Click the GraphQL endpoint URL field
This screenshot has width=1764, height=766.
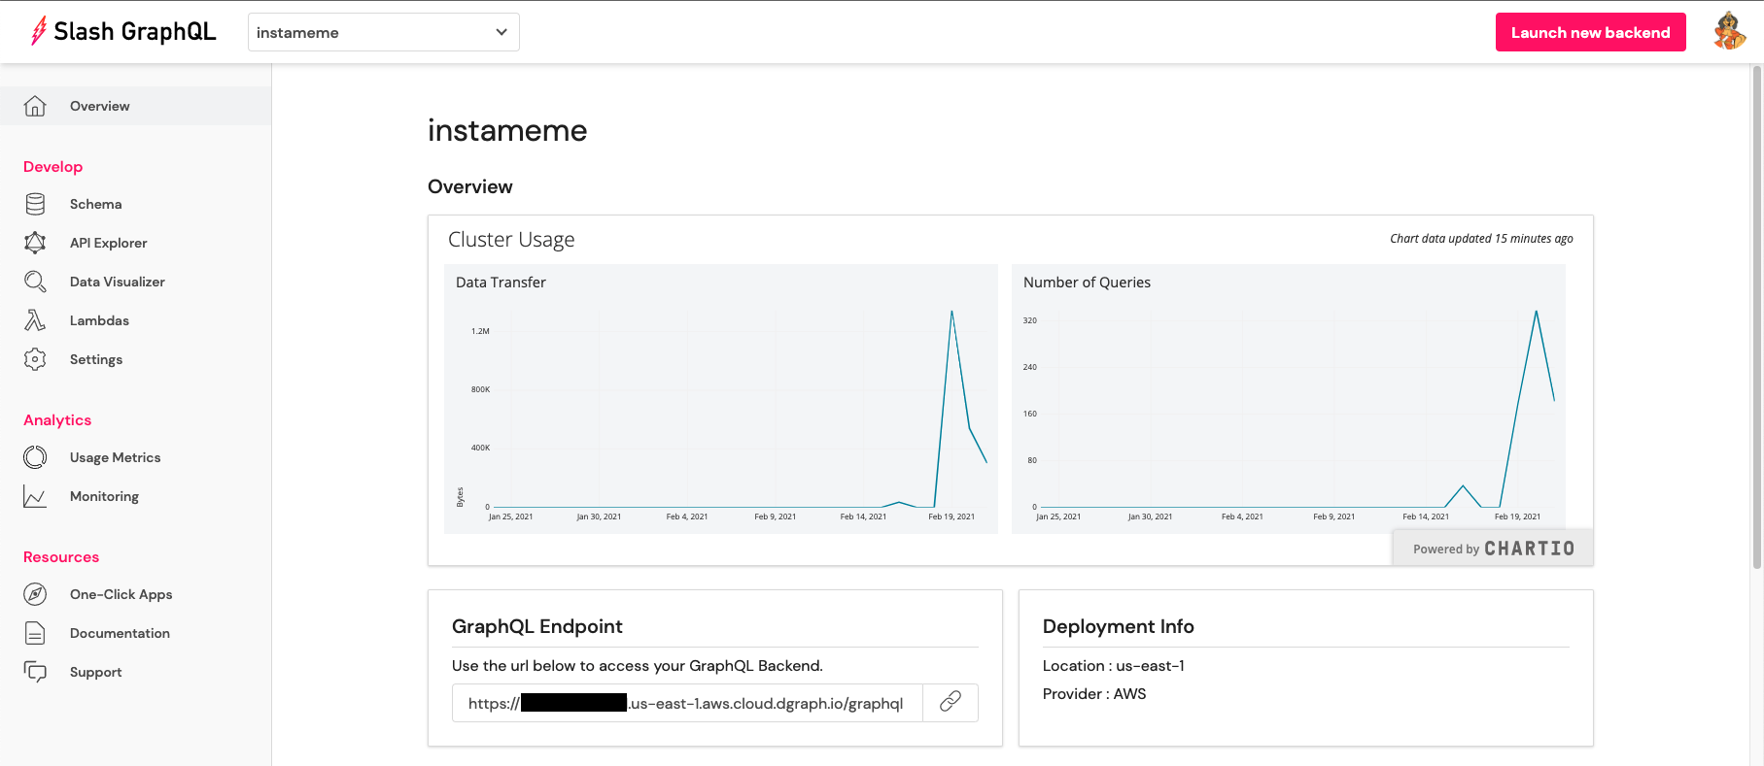click(x=686, y=703)
